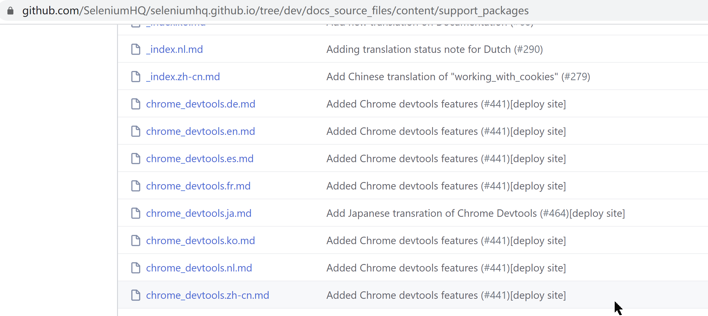View commit 'Add Japanese transration of Chrome Devtools'
This screenshot has height=316, width=708.
[432, 213]
